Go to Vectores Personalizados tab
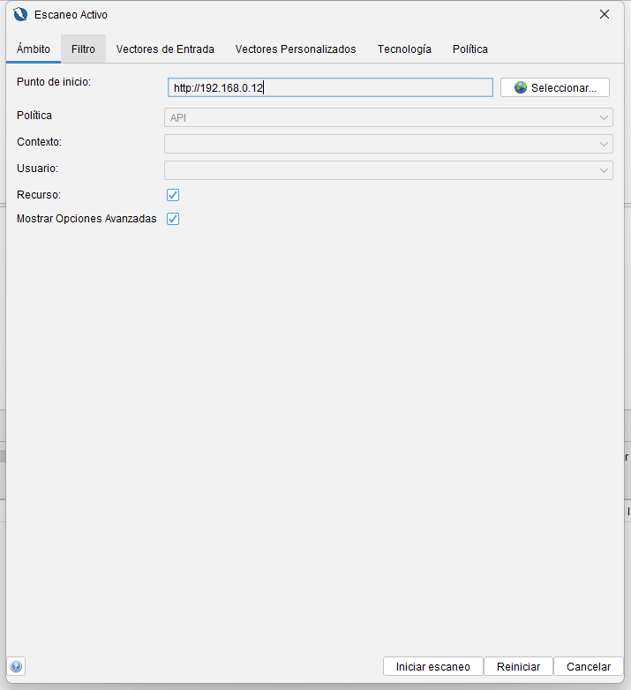The image size is (631, 690). (296, 49)
